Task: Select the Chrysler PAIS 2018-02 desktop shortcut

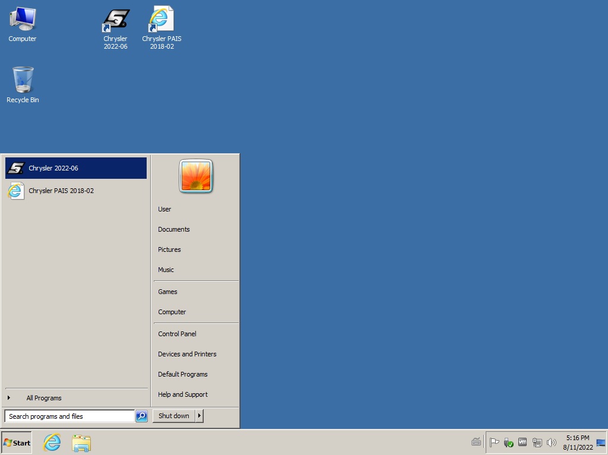Action: 161,28
